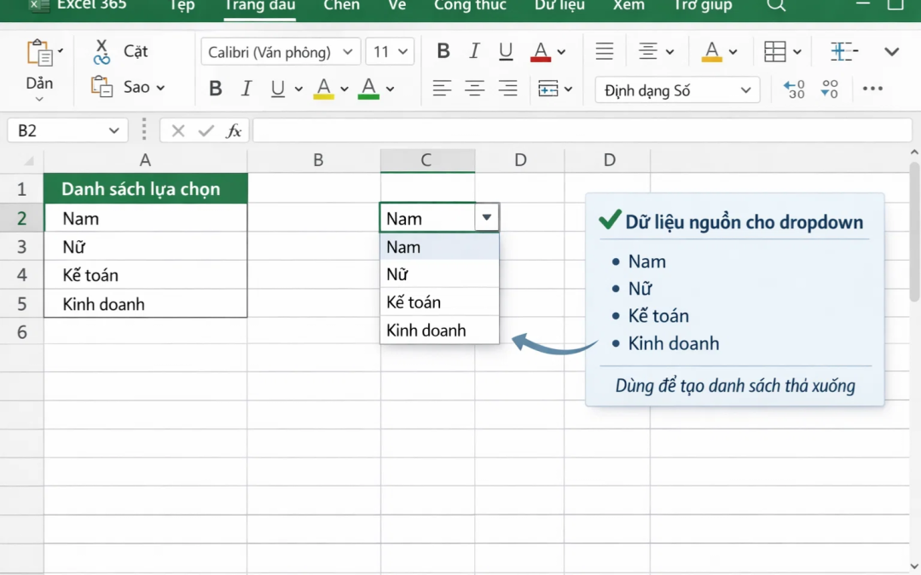Screen dimensions: 921x575
Task: Click the ... more options button
Action: [872, 89]
